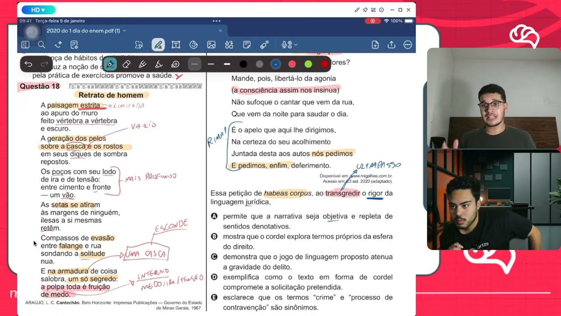Choose the thickest stroke width

point(227,64)
